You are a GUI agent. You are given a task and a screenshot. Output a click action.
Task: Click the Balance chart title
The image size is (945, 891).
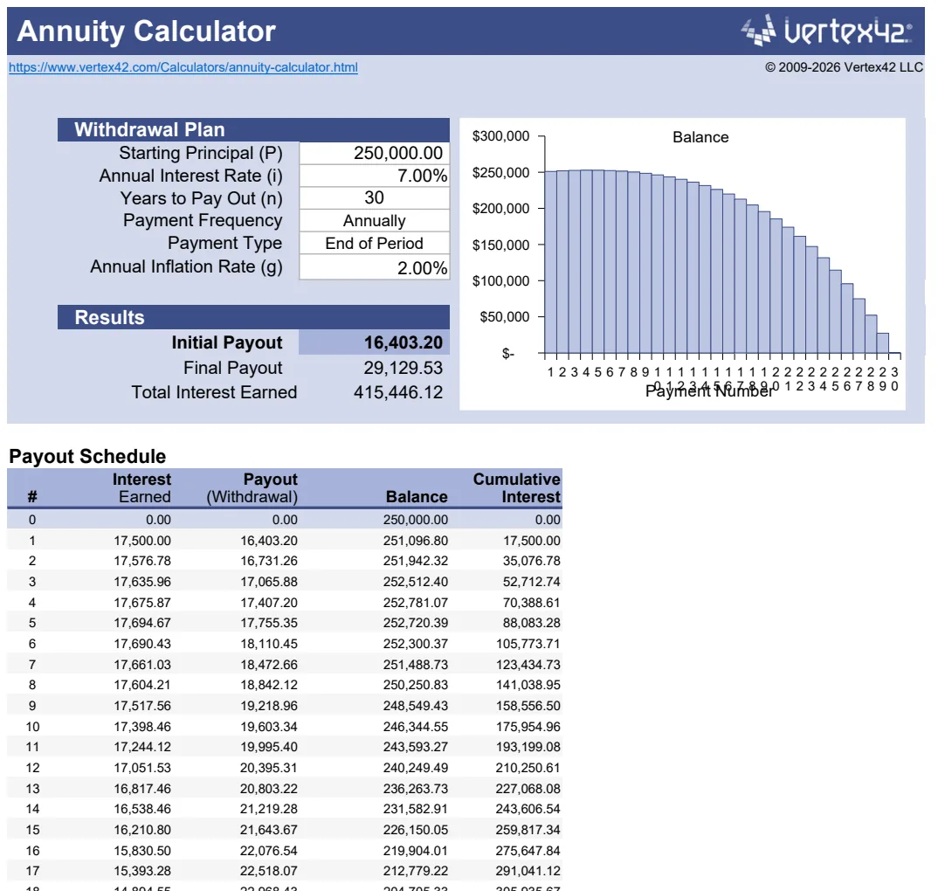pyautogui.click(x=700, y=137)
